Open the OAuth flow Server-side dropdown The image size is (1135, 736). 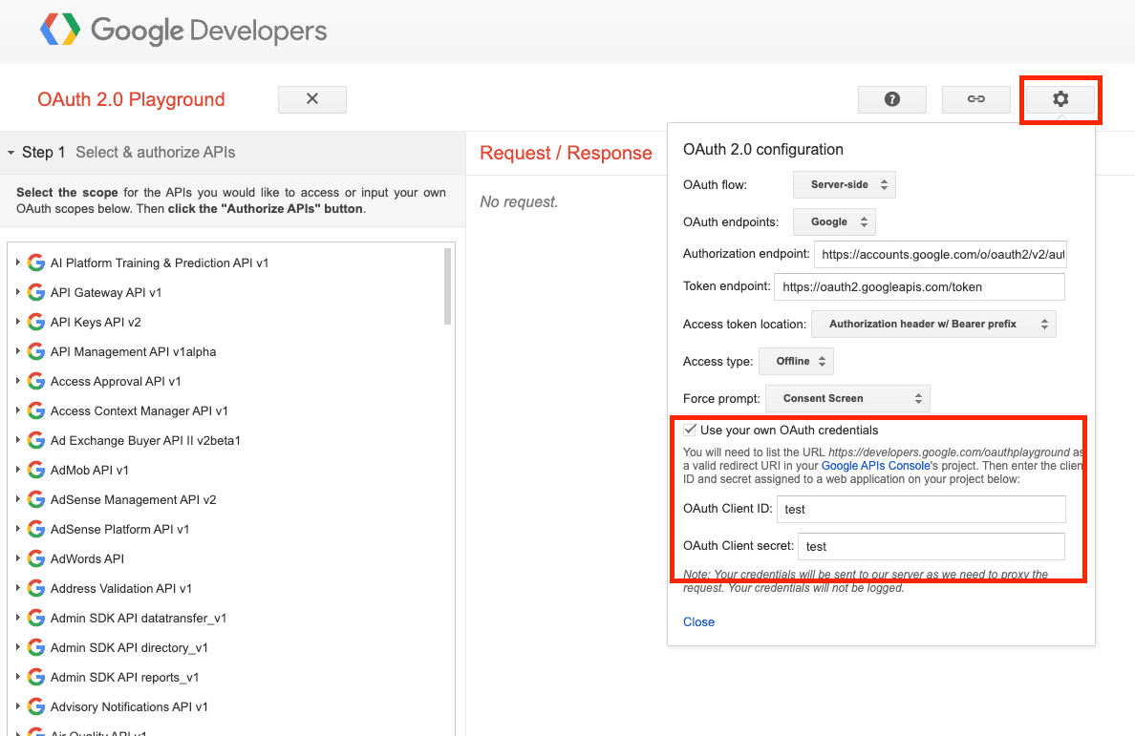point(844,184)
